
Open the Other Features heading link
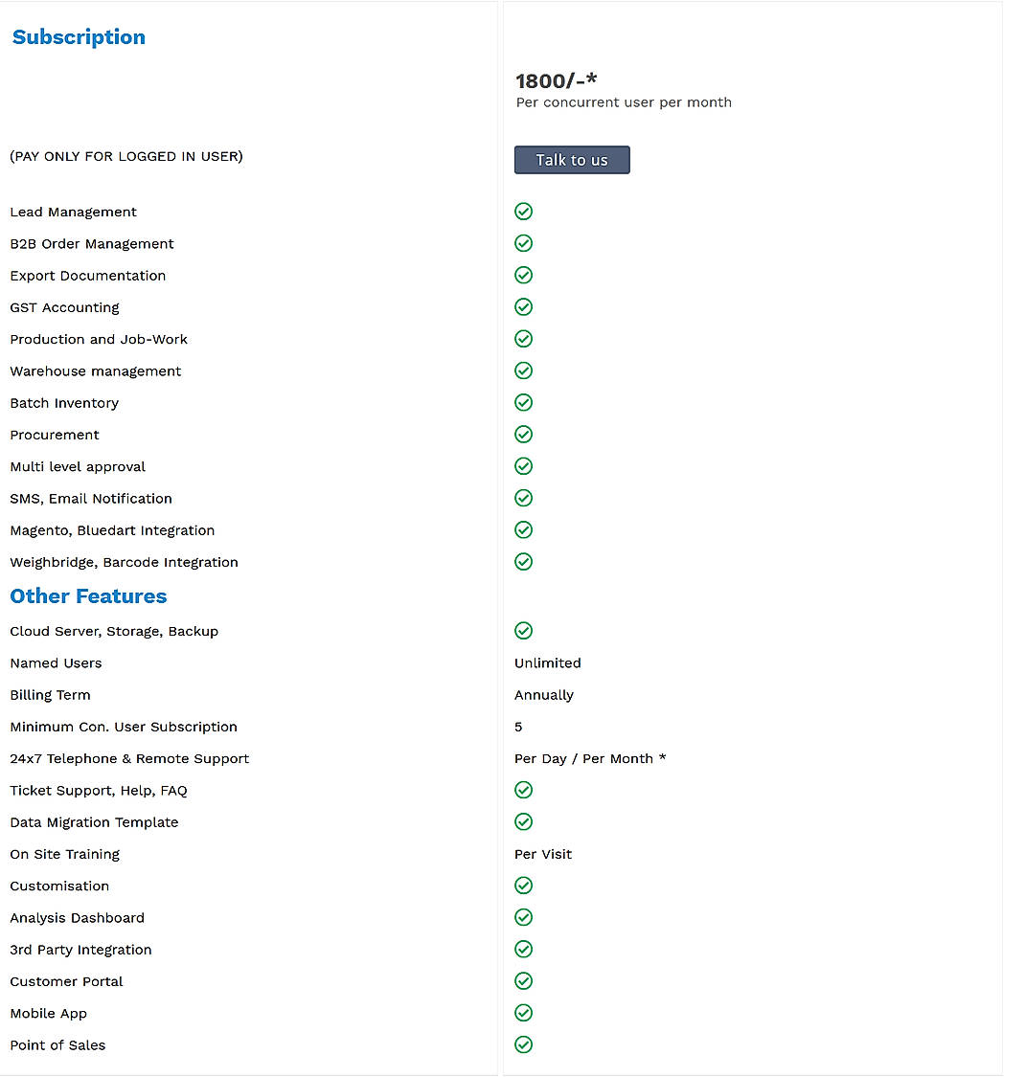point(88,595)
